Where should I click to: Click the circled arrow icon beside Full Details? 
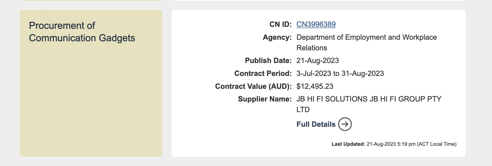click(x=345, y=124)
